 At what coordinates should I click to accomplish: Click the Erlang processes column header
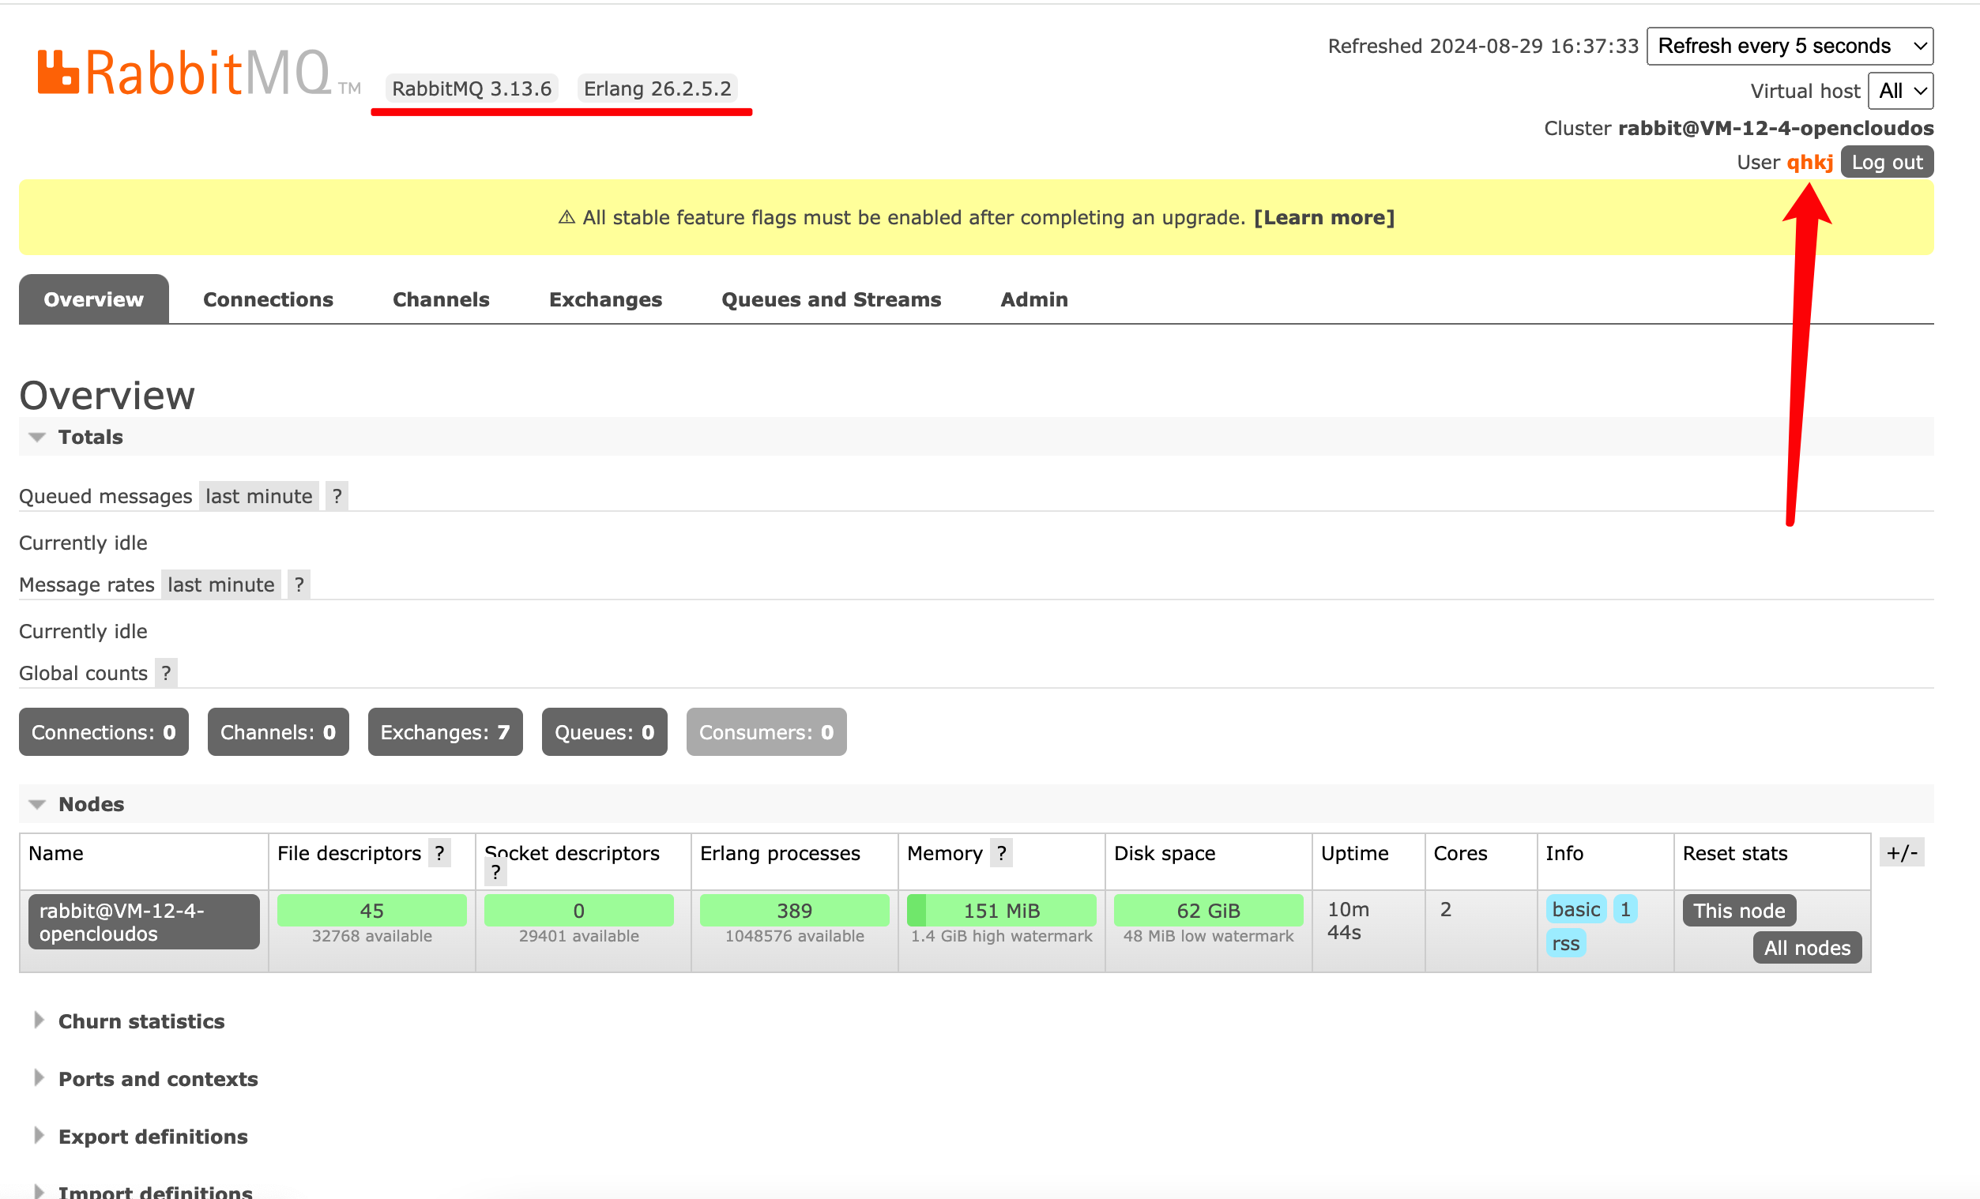click(780, 853)
